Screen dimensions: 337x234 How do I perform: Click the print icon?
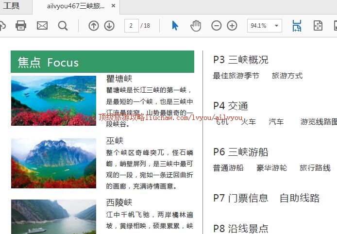tap(21, 26)
